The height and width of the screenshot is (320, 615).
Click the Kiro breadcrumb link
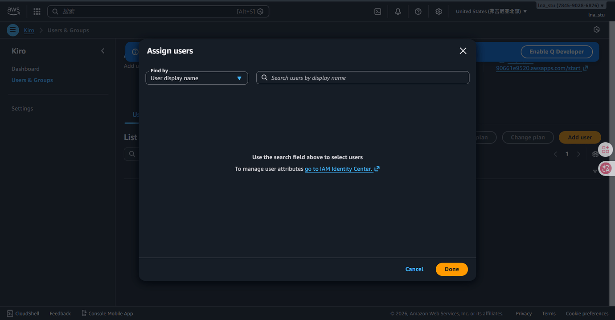tap(29, 30)
